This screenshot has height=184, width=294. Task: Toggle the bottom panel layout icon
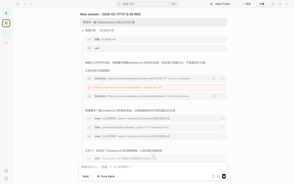pos(273,4)
